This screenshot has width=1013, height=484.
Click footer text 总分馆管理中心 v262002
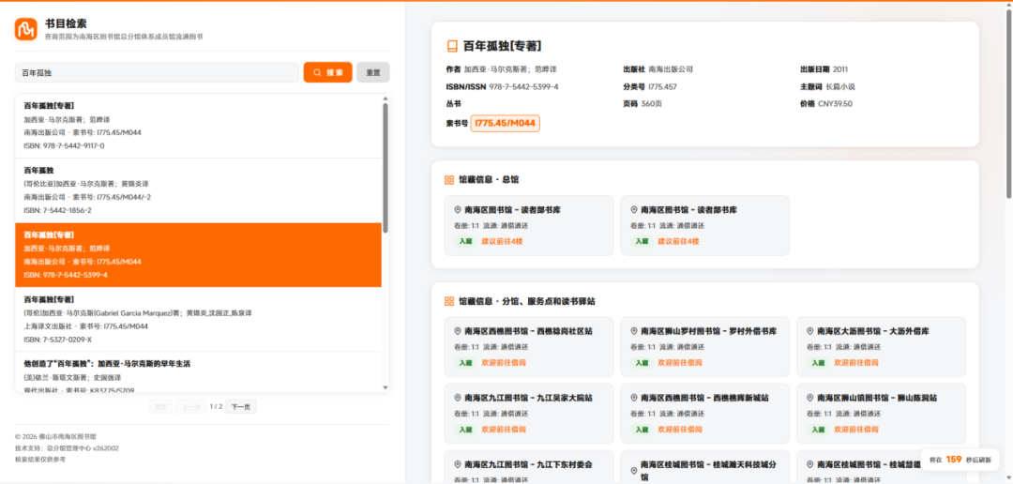[x=83, y=447]
